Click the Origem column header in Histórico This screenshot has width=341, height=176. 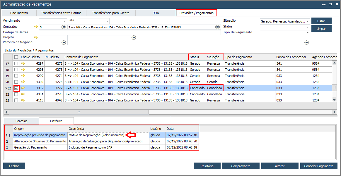(x=40, y=129)
